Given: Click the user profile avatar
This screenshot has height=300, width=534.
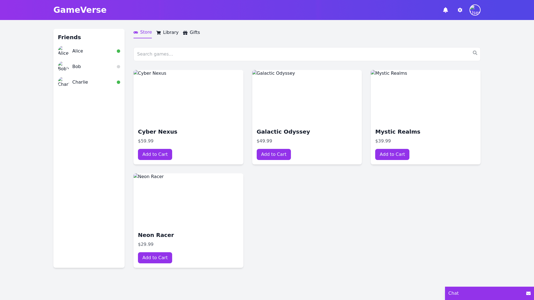Looking at the screenshot, I should [x=475, y=10].
